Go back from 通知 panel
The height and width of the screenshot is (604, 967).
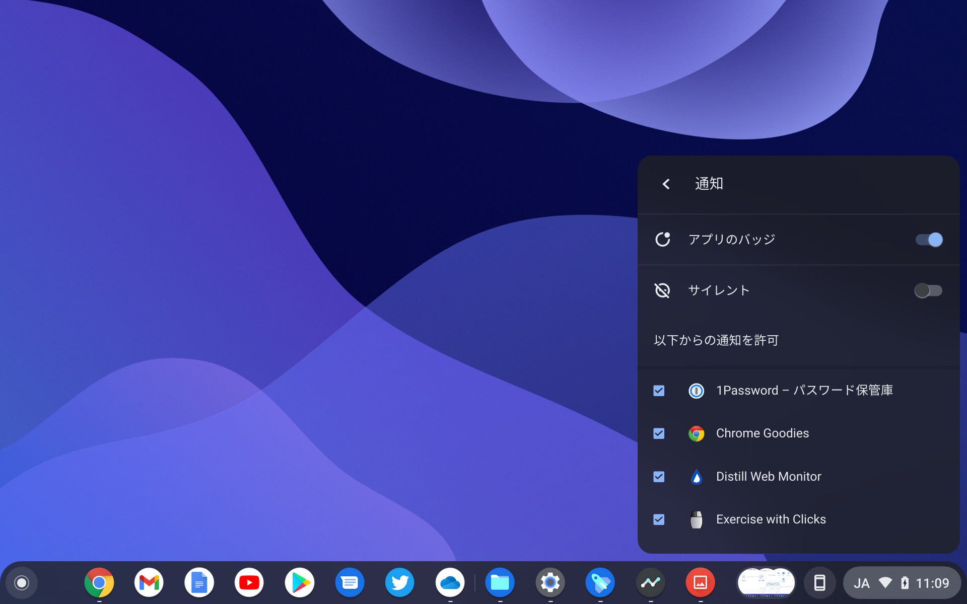pyautogui.click(x=666, y=184)
